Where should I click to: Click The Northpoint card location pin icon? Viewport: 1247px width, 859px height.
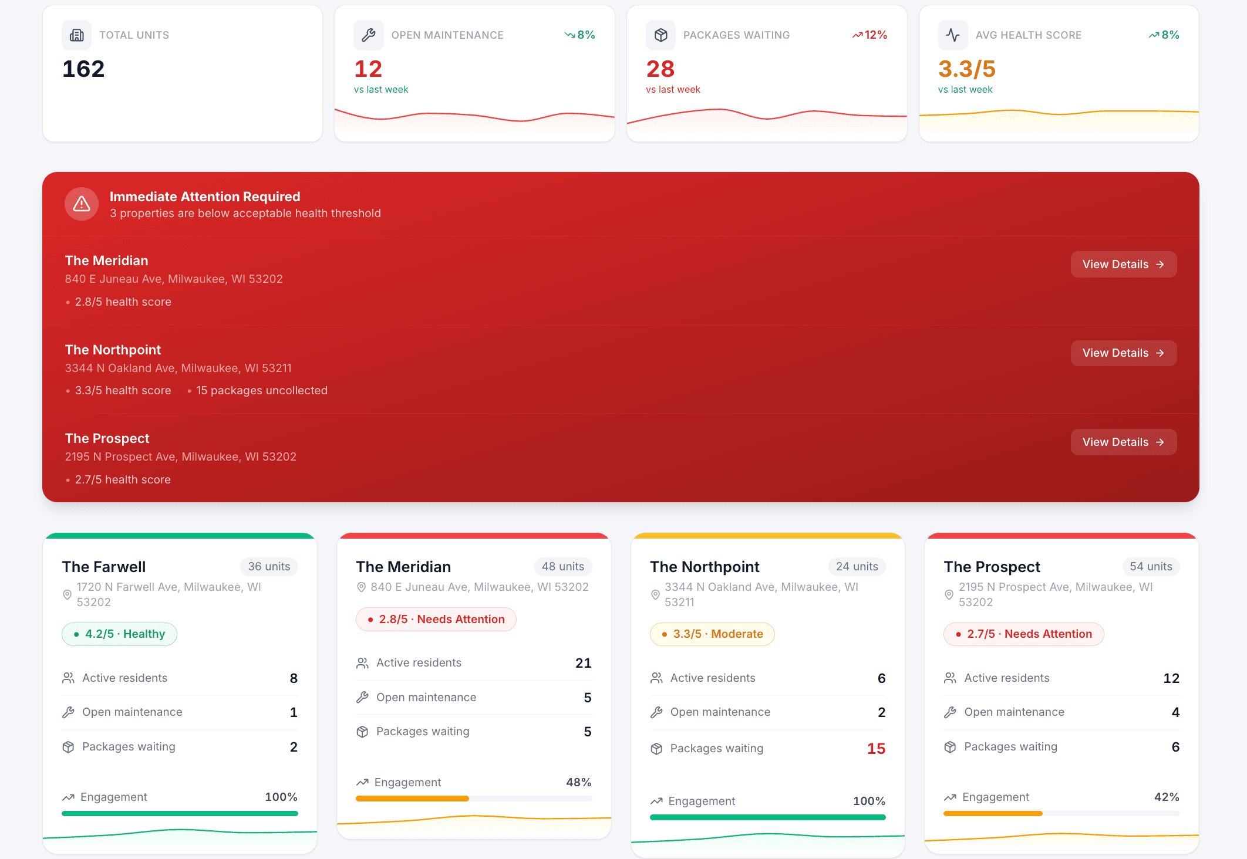[x=656, y=594]
